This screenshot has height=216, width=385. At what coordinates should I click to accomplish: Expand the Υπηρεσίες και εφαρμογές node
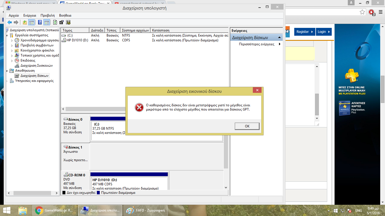[x=7, y=81]
